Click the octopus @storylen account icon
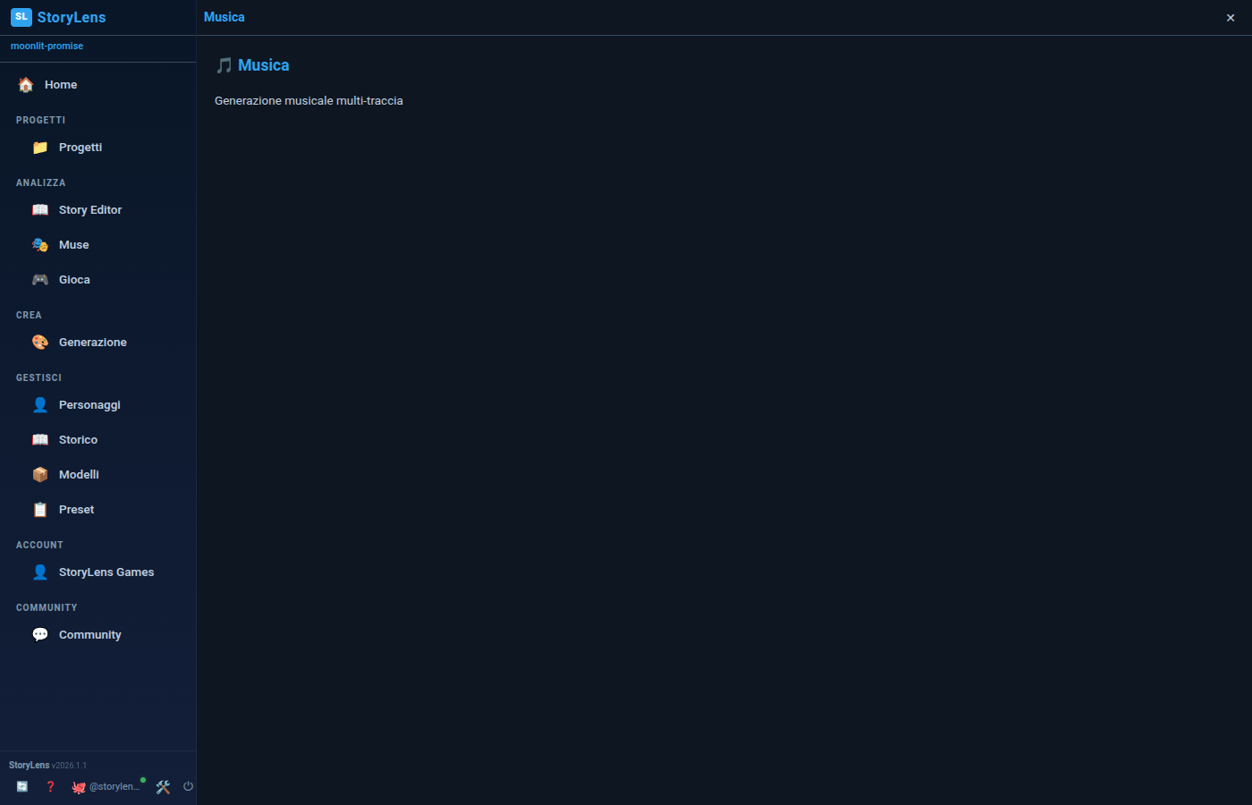 79,787
